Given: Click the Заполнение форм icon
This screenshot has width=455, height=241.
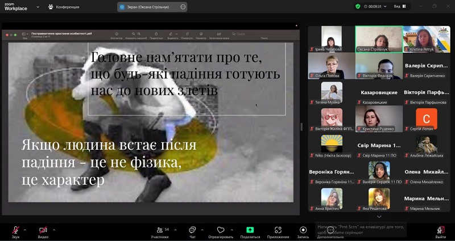Looking at the screenshot, I should [x=219, y=34].
